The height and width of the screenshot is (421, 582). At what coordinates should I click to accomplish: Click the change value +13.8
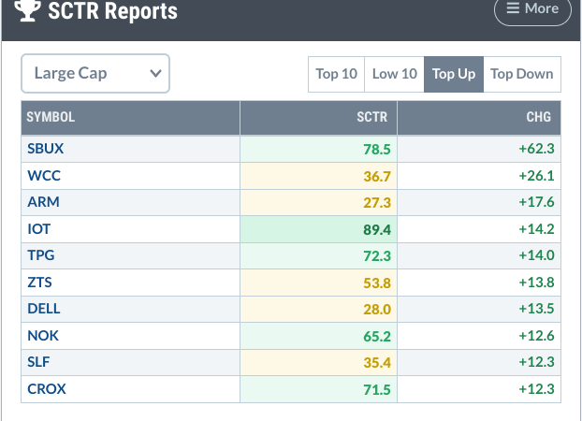pos(536,283)
